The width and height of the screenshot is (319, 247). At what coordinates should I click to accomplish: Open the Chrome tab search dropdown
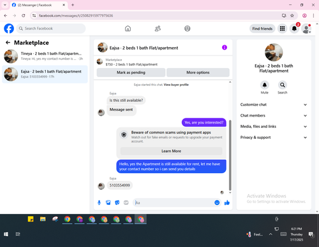(5, 5)
